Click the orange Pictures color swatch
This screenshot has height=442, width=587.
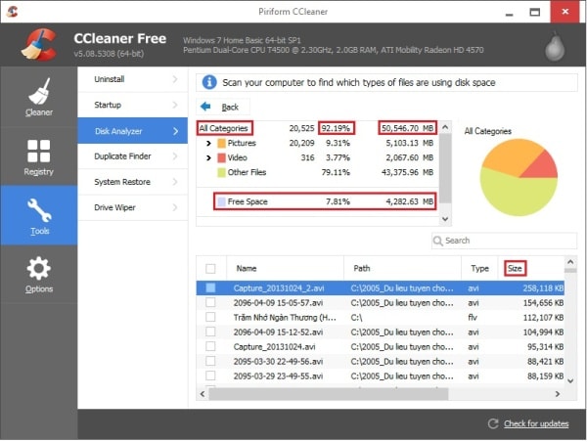(223, 142)
